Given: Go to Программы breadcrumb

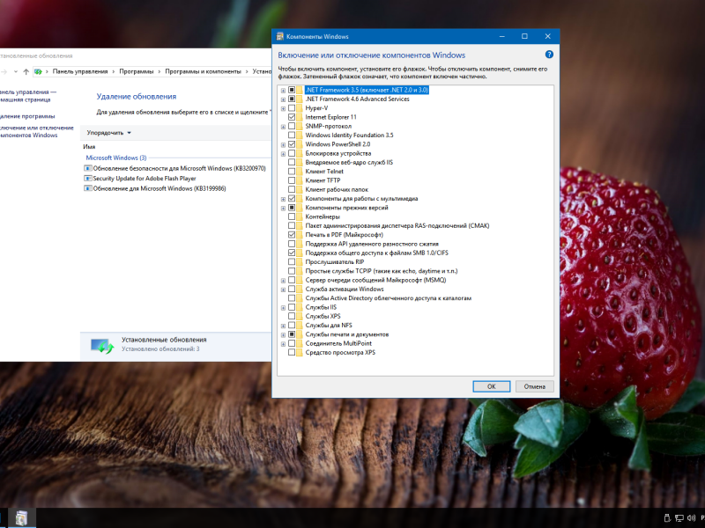Looking at the screenshot, I should (x=137, y=71).
